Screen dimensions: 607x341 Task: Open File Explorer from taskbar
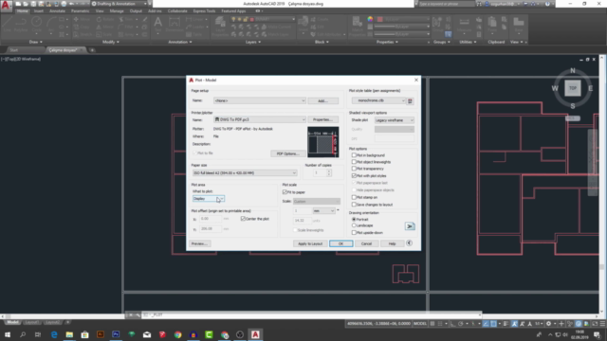pos(69,334)
